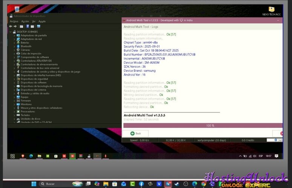Select Unidades de disco tree item
The image size is (292, 188).
coord(30,119)
